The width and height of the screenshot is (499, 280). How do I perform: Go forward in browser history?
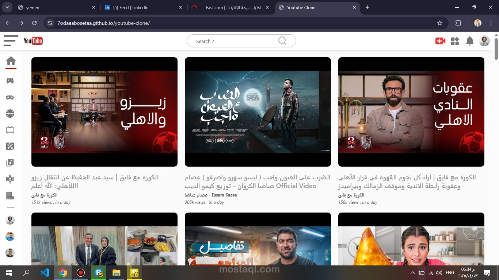click(x=21, y=23)
